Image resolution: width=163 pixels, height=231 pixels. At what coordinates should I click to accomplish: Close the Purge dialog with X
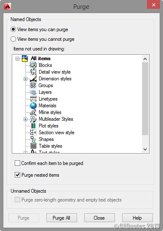(x=154, y=5)
